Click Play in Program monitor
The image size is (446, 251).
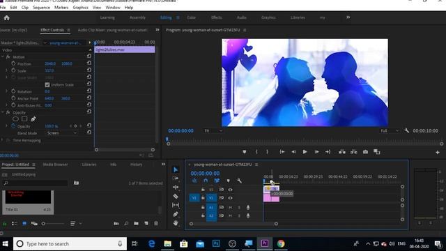[305, 152]
